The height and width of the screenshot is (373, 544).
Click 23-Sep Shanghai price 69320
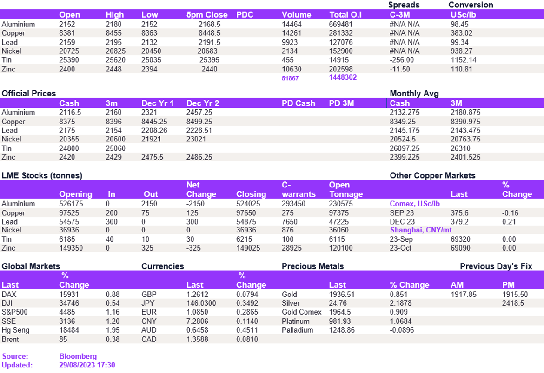point(460,239)
